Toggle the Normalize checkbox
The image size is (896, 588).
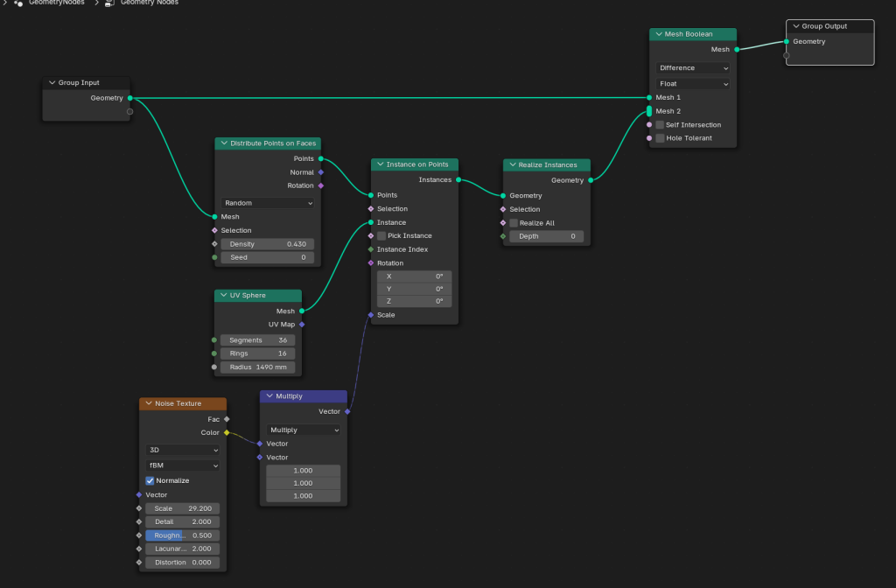pyautogui.click(x=150, y=480)
